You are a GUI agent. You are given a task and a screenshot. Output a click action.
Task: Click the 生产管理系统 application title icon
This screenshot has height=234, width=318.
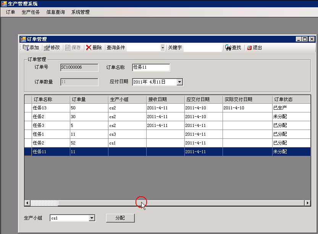(4, 4)
